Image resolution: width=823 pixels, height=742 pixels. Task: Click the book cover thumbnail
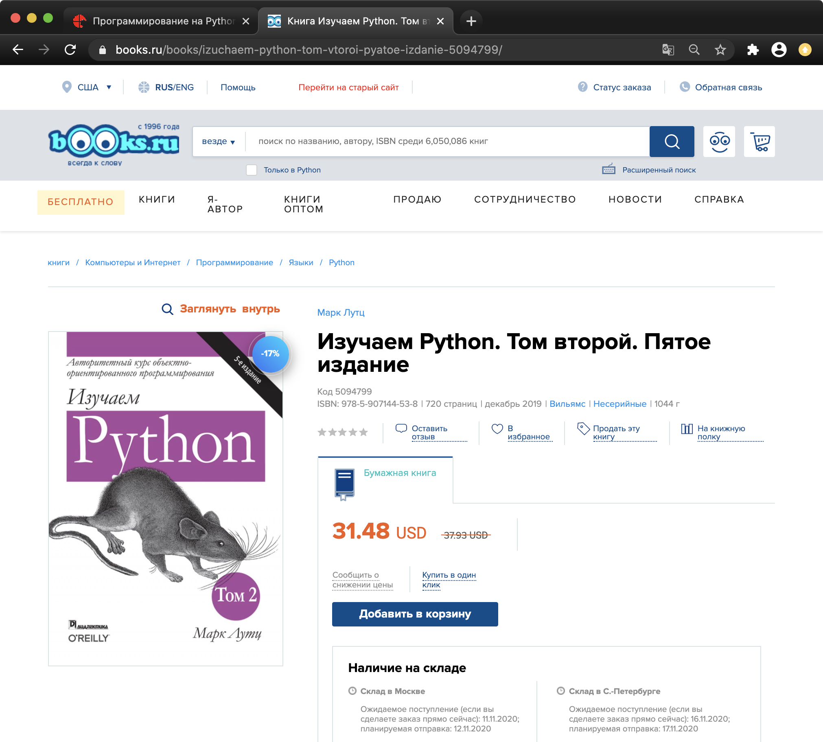(x=165, y=498)
